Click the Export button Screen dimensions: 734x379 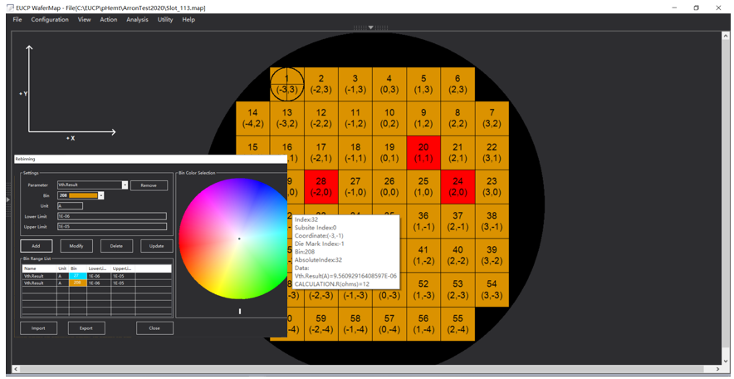[86, 328]
